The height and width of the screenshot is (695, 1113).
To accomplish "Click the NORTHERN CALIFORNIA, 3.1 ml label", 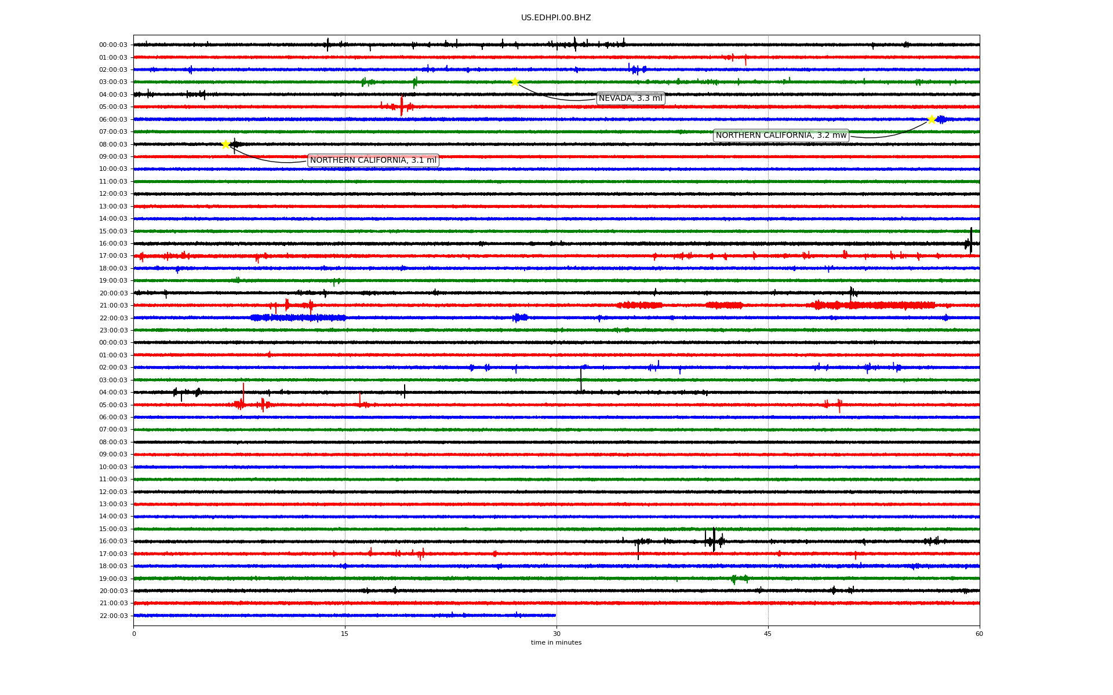I will [x=373, y=160].
